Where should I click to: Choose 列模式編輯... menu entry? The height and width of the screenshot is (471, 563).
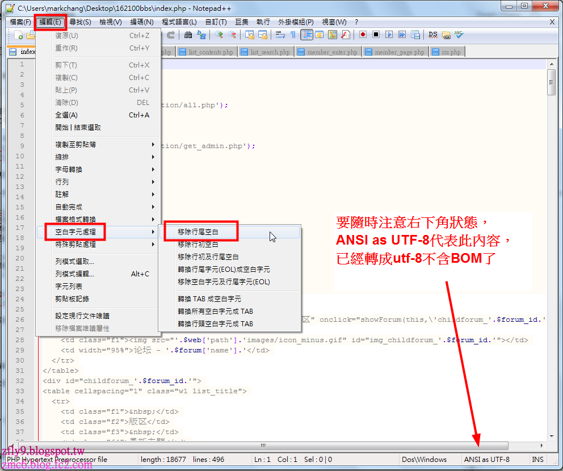click(x=98, y=274)
